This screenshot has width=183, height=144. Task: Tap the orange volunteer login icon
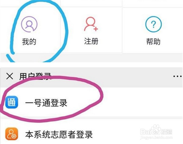12,134
